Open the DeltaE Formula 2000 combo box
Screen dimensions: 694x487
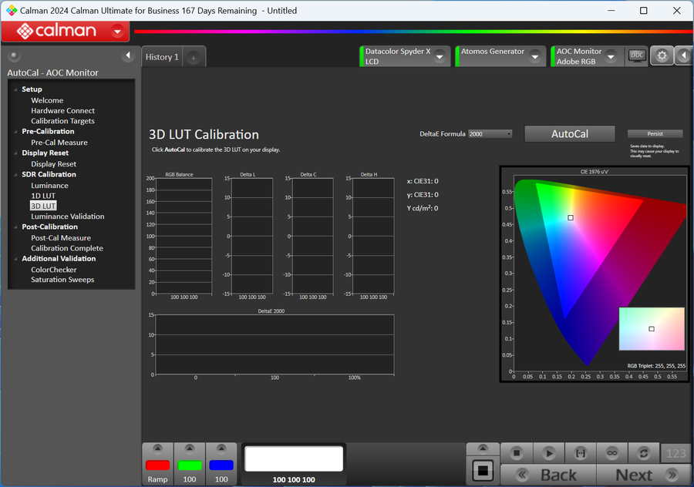pos(490,134)
